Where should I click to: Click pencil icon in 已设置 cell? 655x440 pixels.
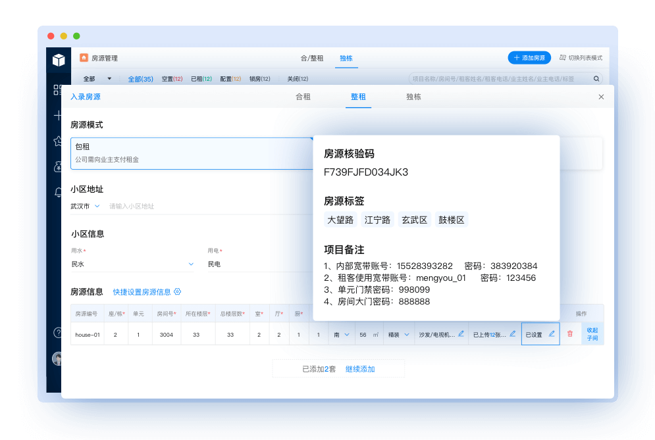click(x=552, y=333)
